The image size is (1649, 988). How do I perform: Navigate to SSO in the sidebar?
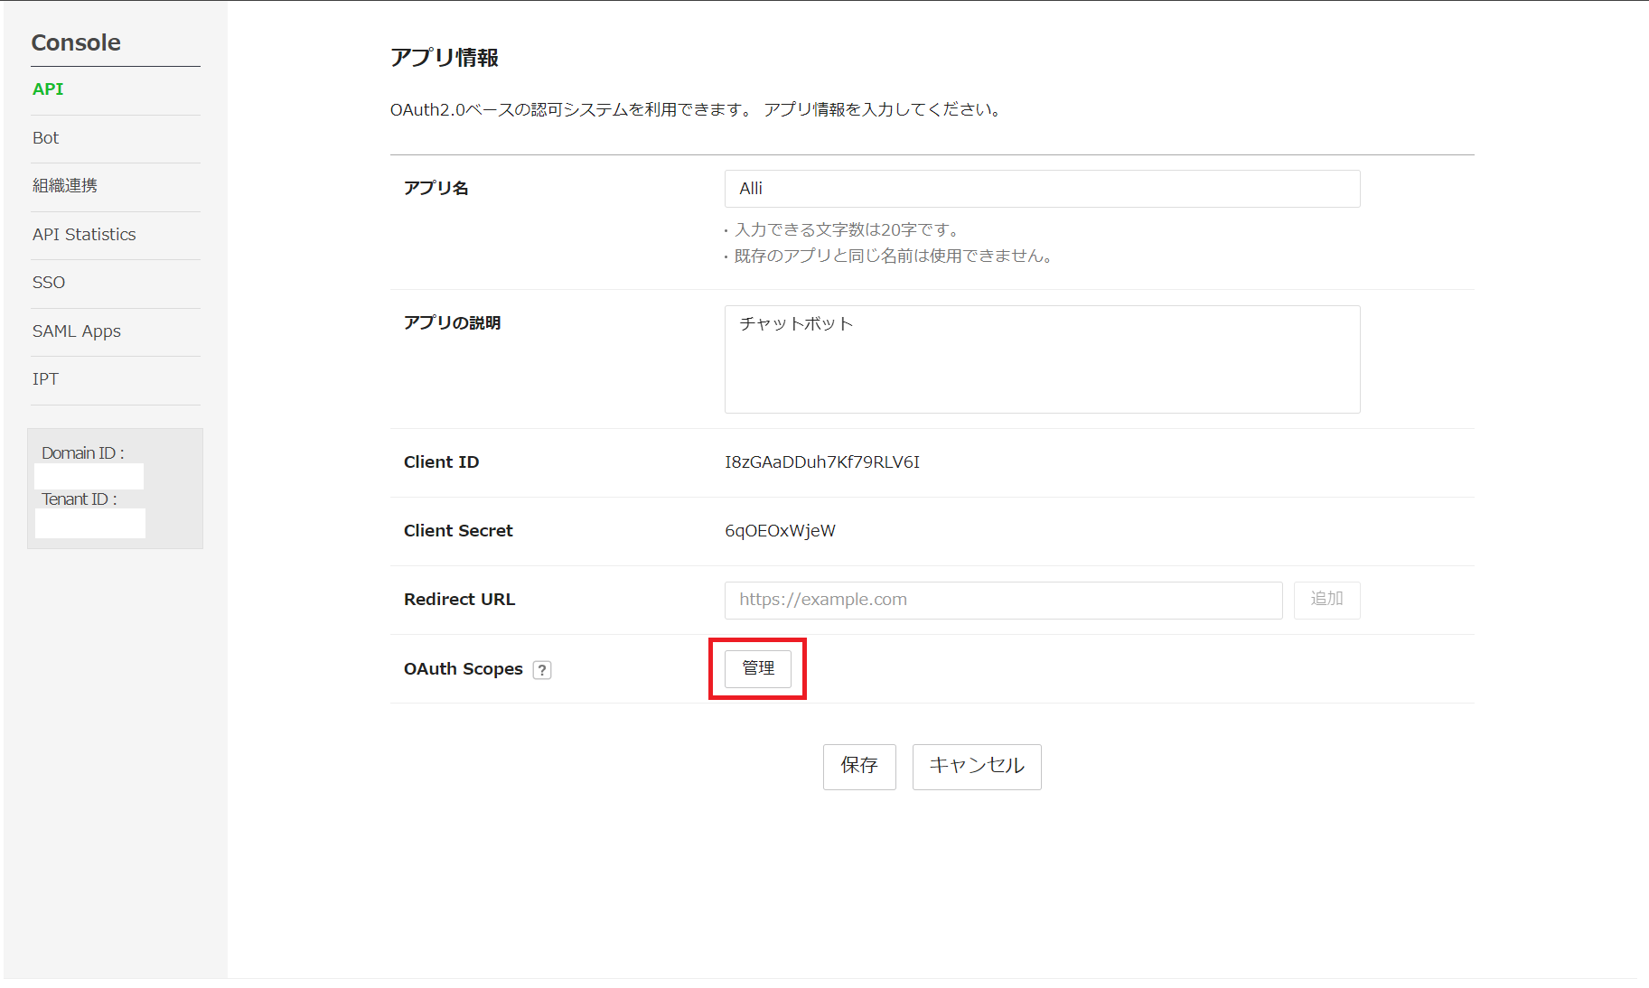[x=49, y=283]
